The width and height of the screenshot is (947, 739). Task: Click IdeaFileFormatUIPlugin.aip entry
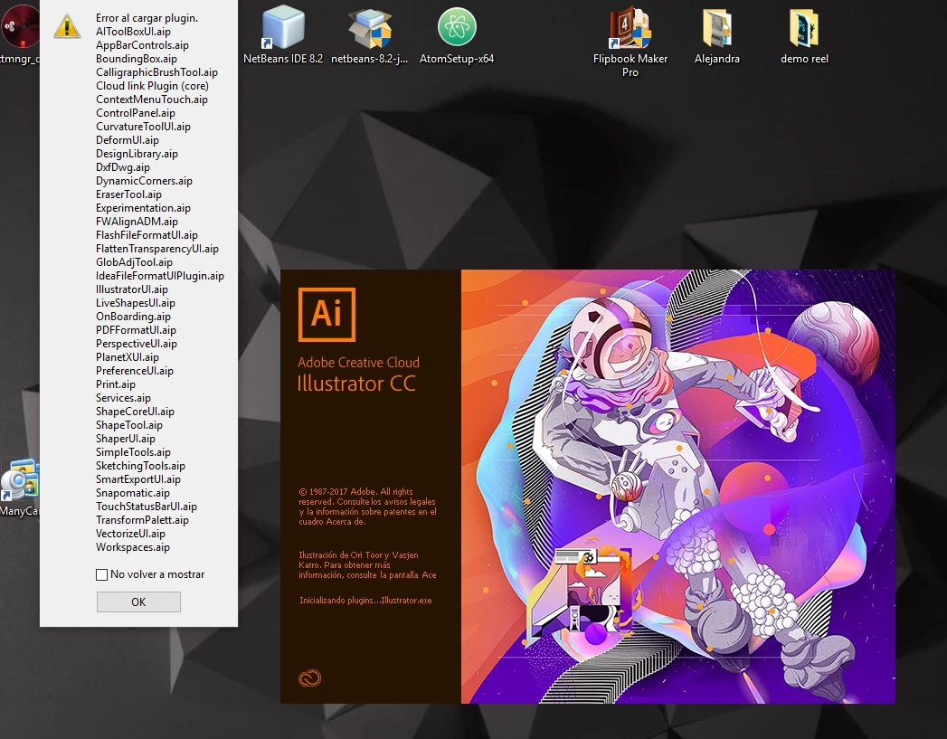159,276
